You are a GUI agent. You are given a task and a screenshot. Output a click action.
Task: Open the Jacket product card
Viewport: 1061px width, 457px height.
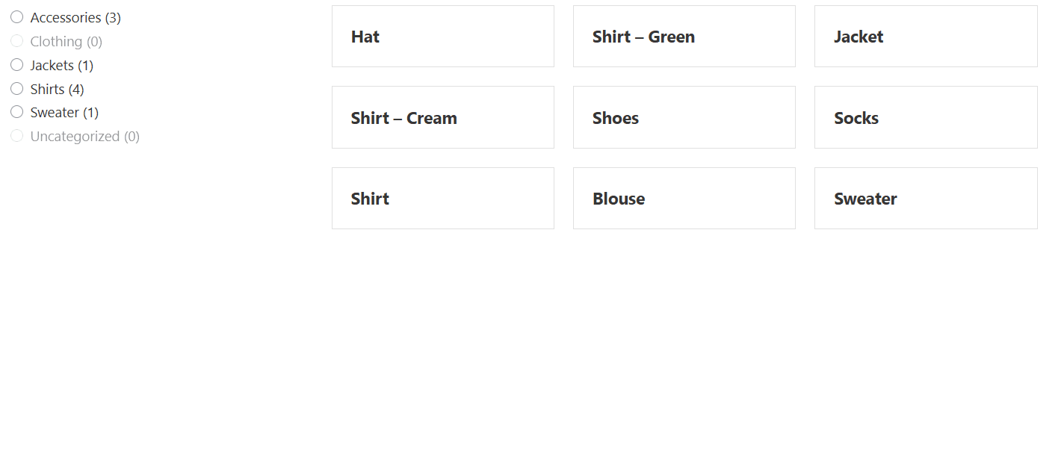925,36
